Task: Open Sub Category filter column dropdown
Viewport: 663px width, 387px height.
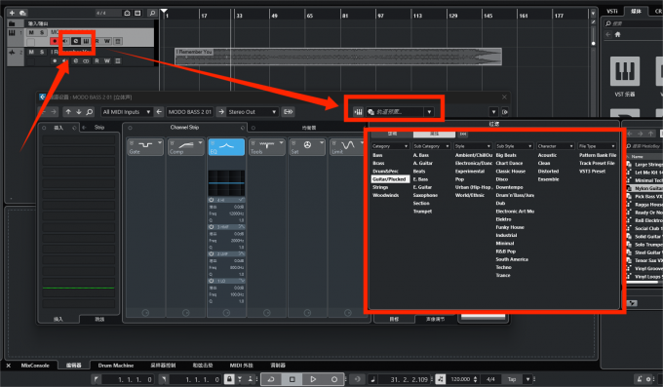Action: point(431,146)
